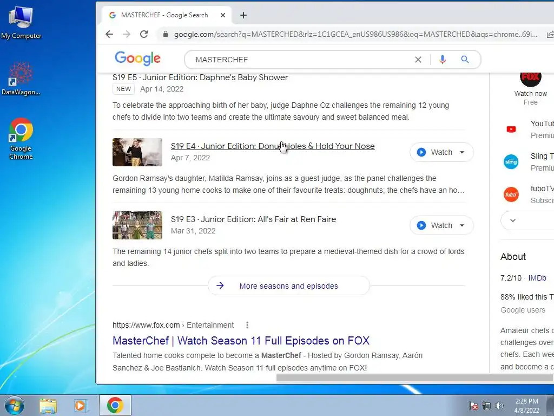Open the network tray icon
This screenshot has height=416, width=554.
486,406
